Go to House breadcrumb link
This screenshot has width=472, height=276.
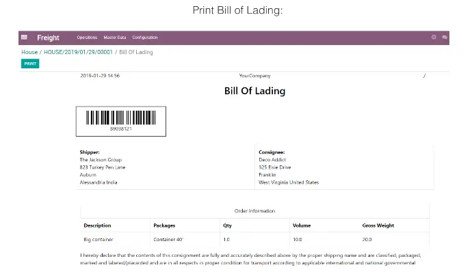pos(29,52)
